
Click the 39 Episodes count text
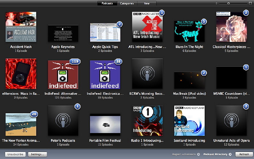click(x=105, y=98)
